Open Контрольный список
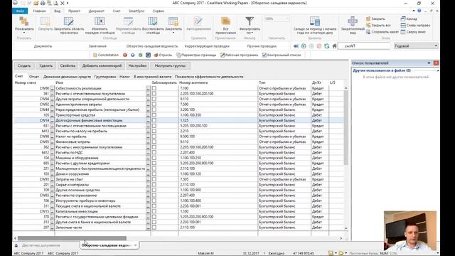This screenshot has height=256, width=455. point(282,55)
